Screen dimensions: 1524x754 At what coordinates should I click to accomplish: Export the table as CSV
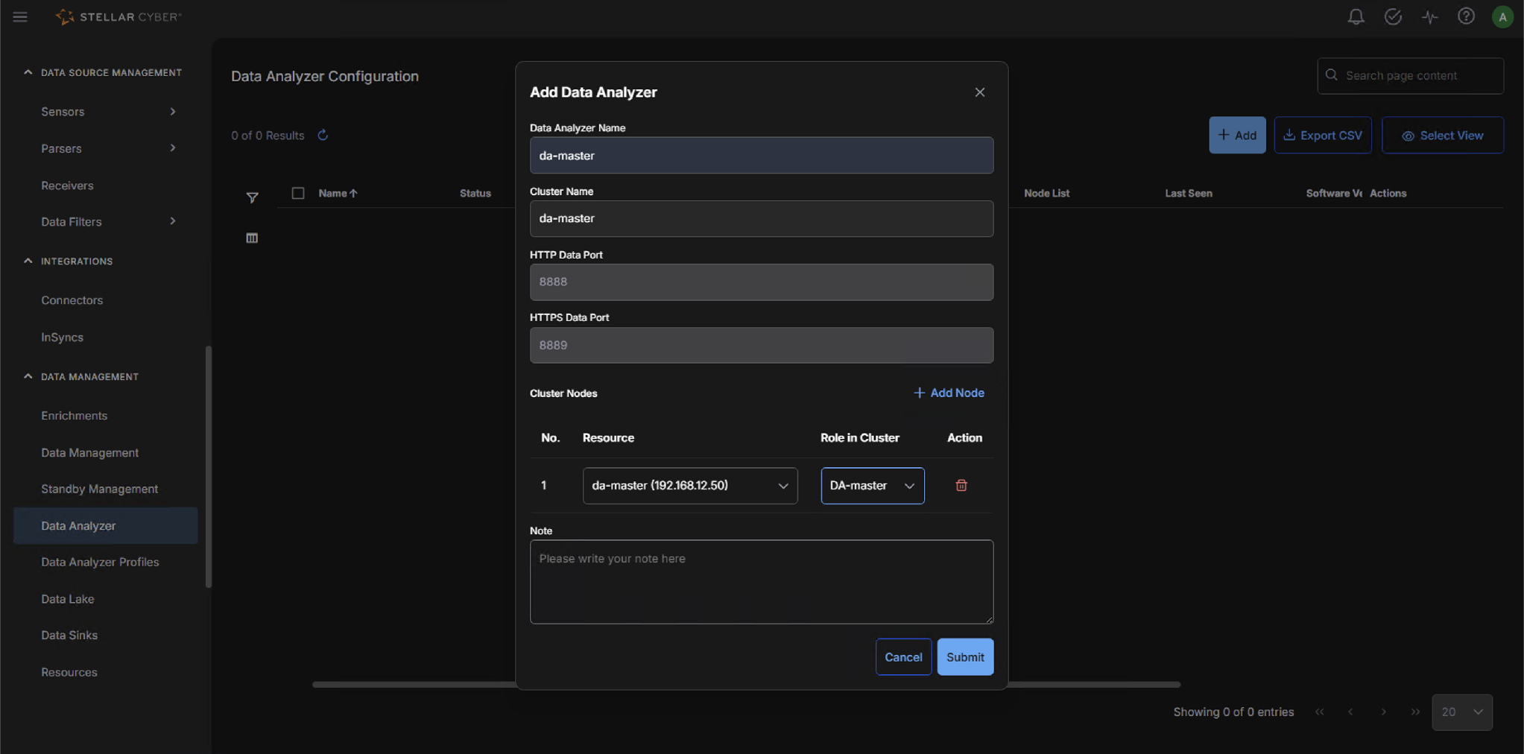point(1323,135)
